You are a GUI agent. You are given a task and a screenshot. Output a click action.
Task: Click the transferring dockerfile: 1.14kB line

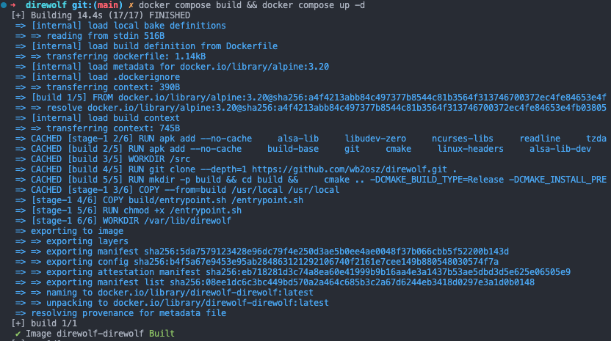[126, 56]
